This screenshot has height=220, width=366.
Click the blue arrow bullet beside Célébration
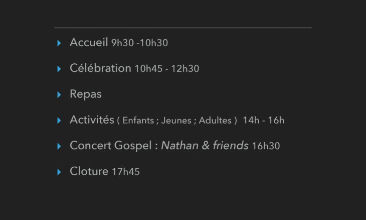click(59, 69)
